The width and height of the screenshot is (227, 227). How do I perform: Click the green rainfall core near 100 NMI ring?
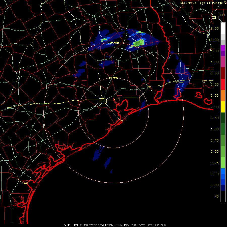[138, 43]
